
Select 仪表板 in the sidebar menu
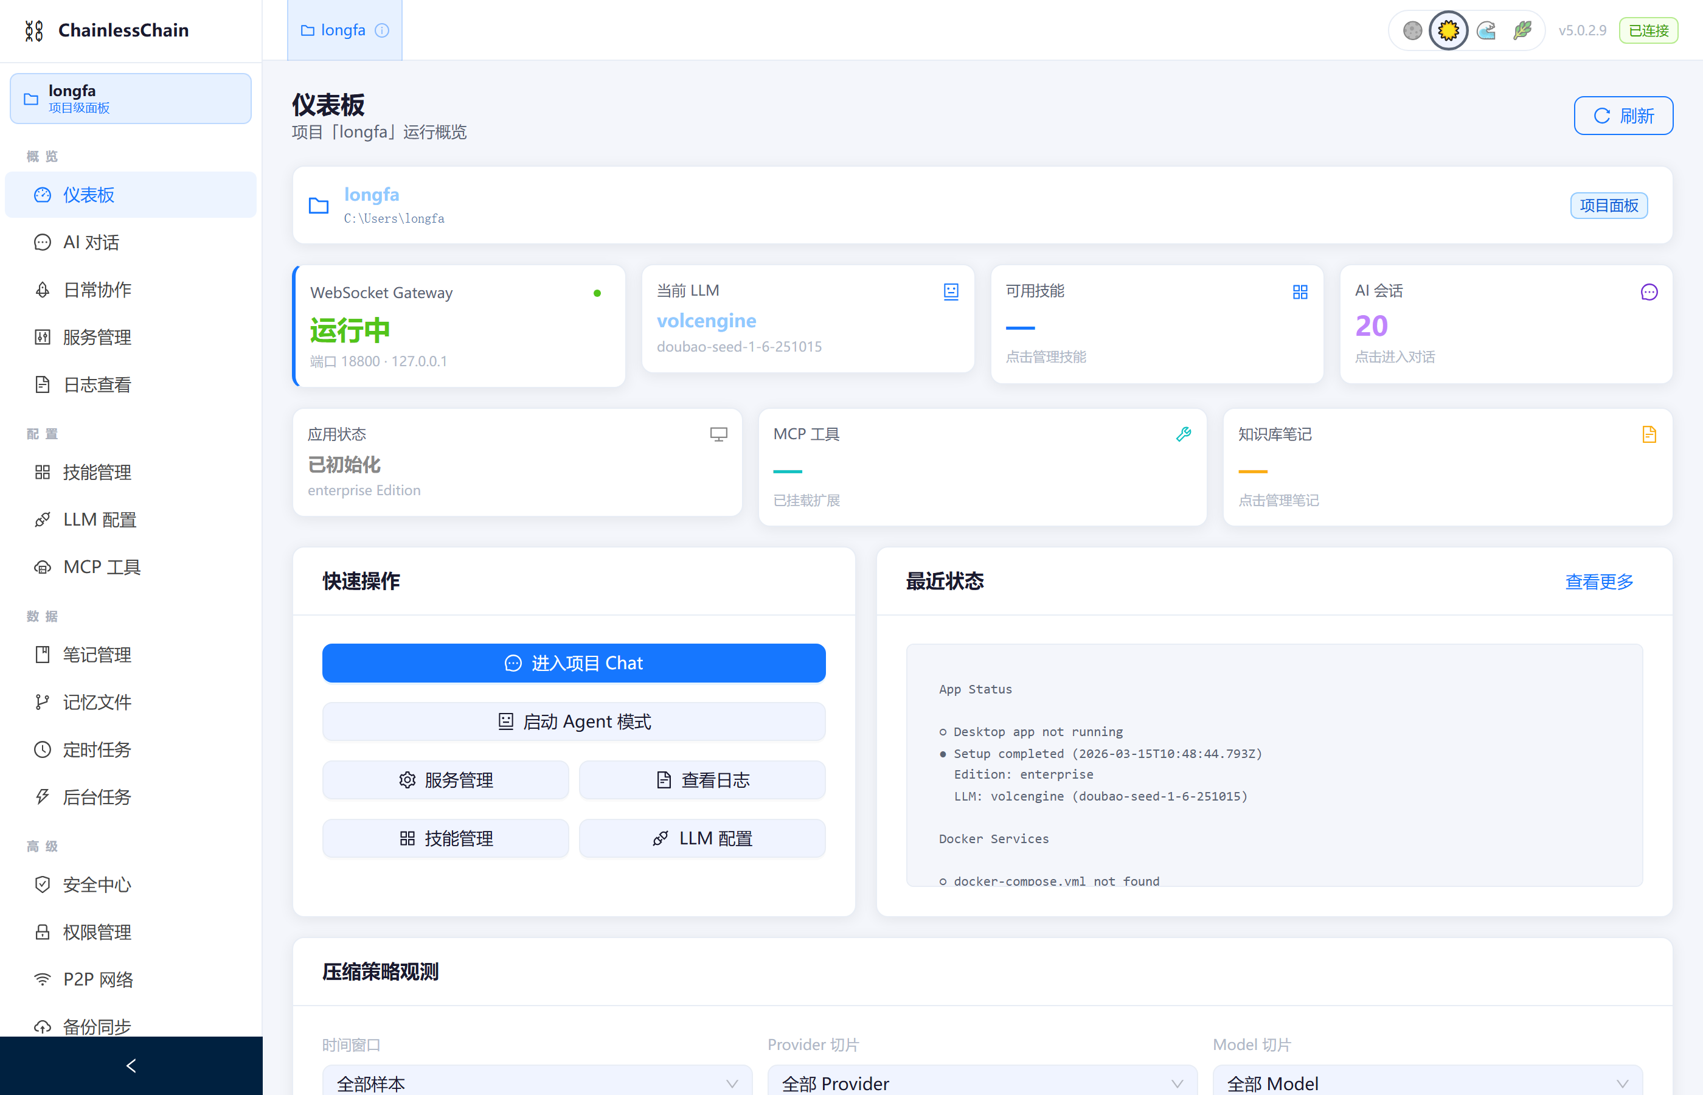click(x=88, y=195)
